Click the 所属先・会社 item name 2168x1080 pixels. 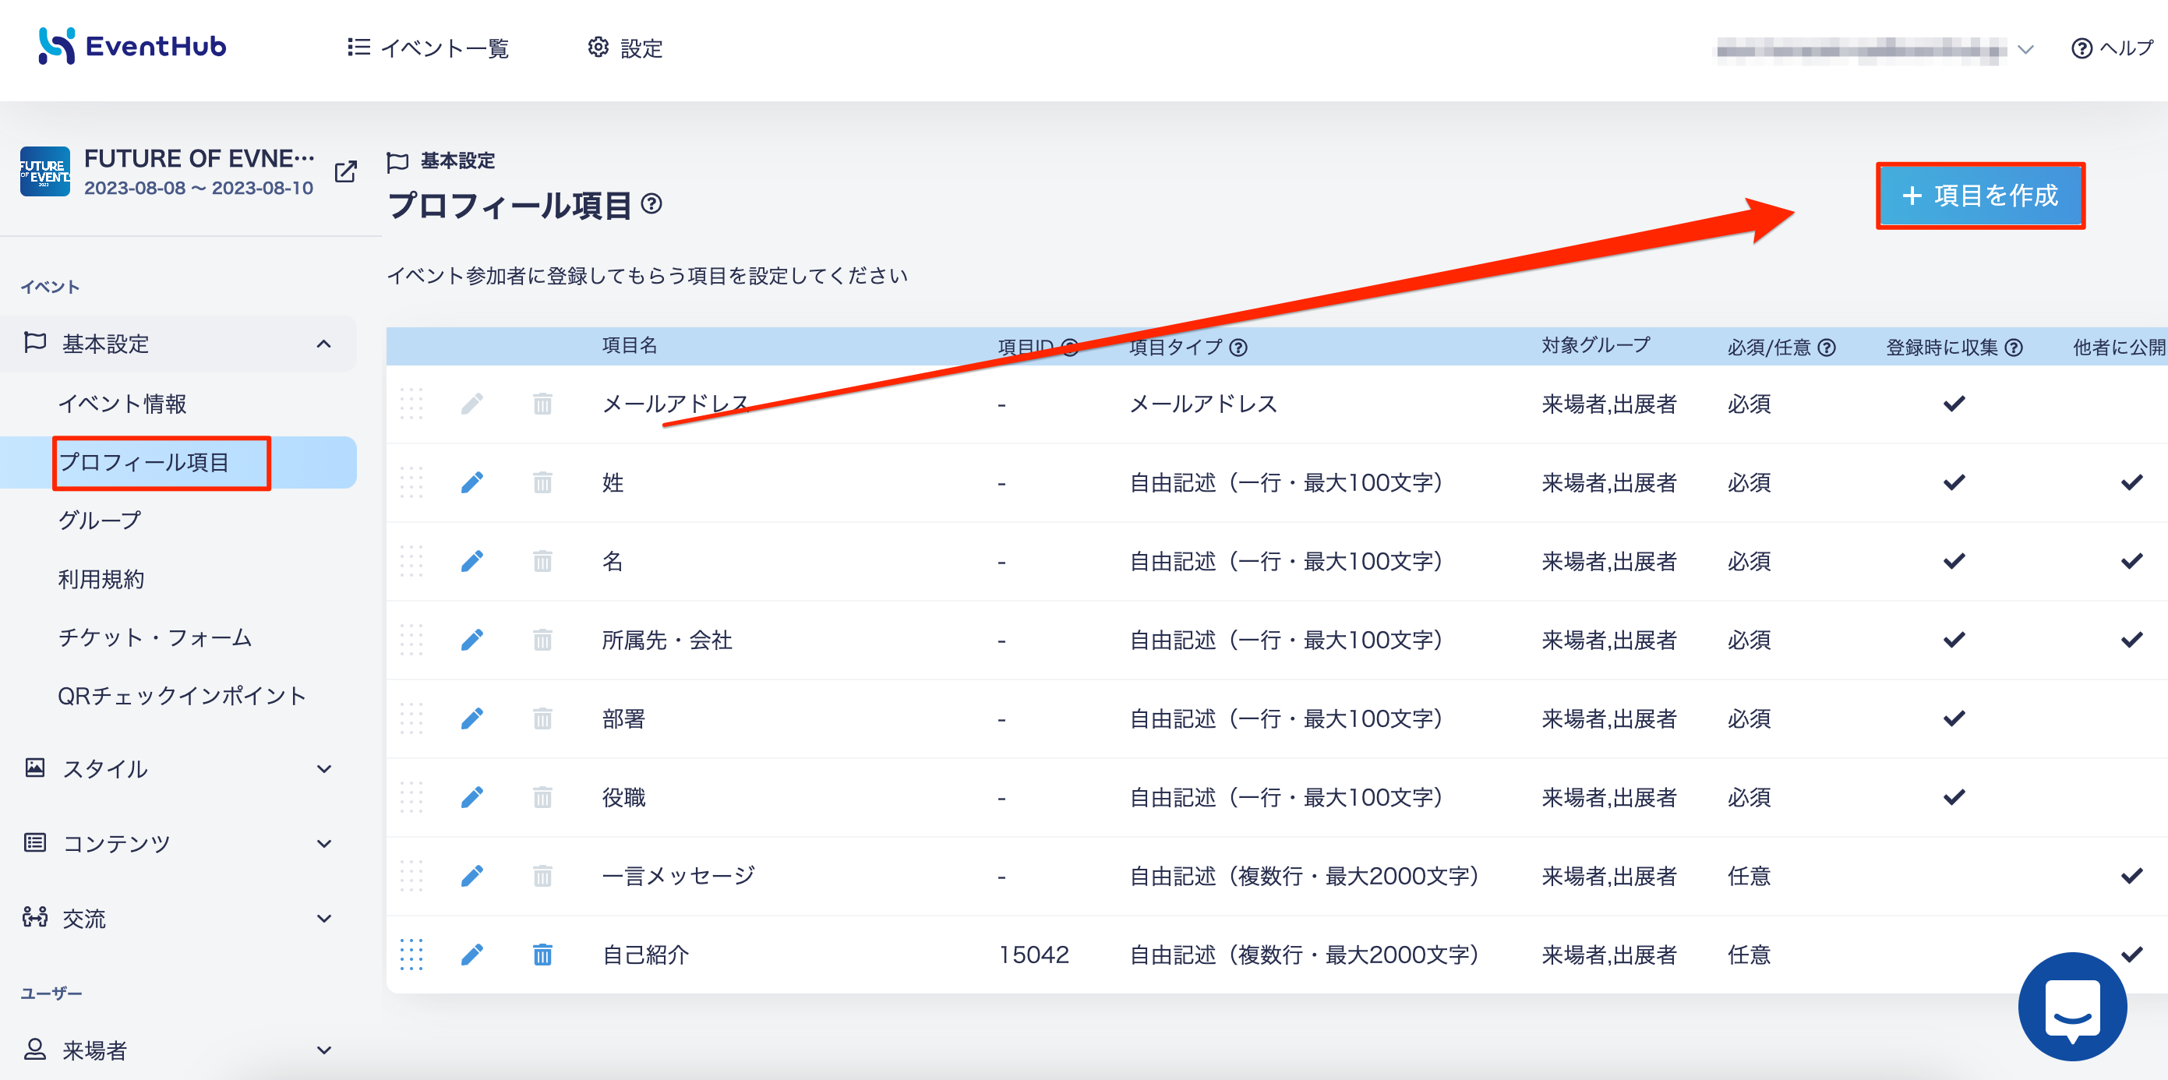click(x=666, y=640)
